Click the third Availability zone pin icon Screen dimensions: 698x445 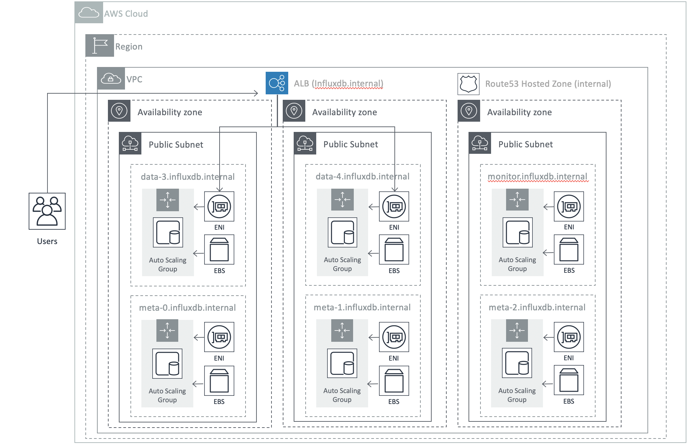[x=469, y=111]
